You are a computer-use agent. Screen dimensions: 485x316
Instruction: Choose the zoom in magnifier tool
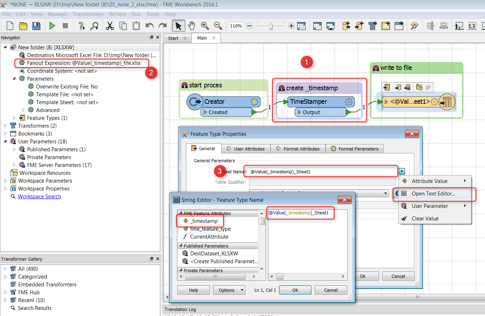click(205, 26)
